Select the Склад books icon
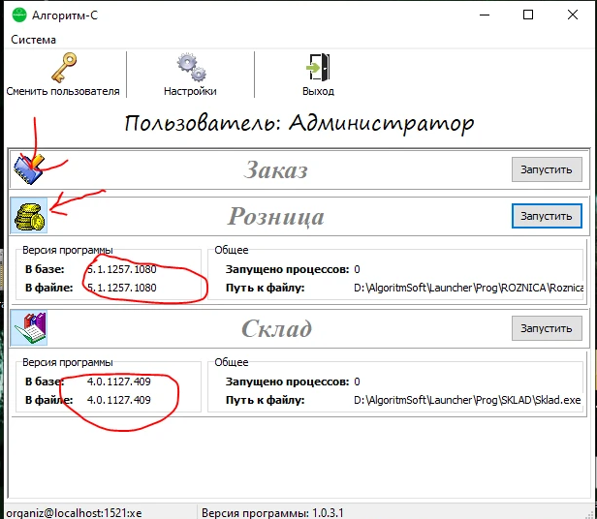597x519 pixels. pos(29,328)
